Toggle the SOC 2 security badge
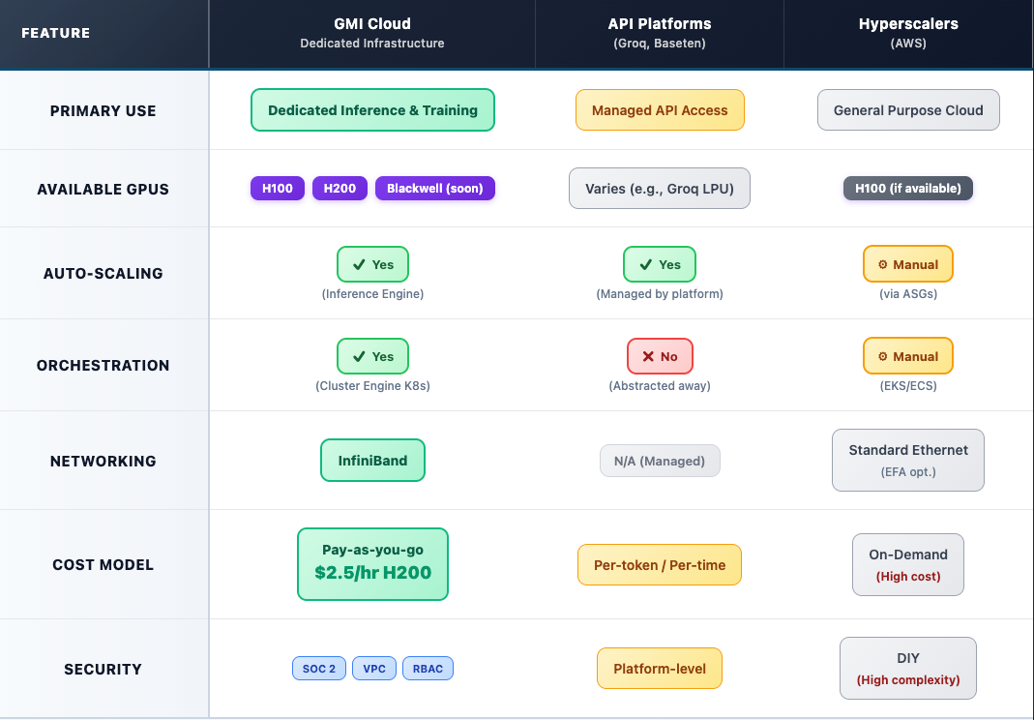Viewport: 1034px width, 720px height. tap(318, 668)
